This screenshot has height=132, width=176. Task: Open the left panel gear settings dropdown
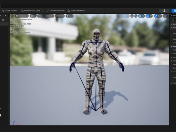tap(4, 20)
